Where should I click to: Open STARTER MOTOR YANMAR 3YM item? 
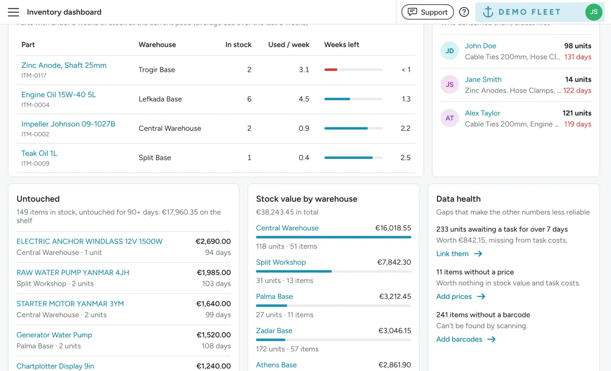(70, 304)
